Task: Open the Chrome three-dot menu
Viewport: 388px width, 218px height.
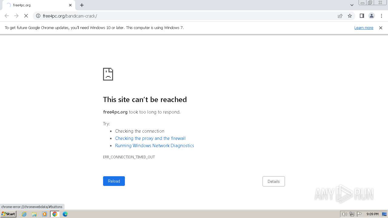Action: point(381,16)
